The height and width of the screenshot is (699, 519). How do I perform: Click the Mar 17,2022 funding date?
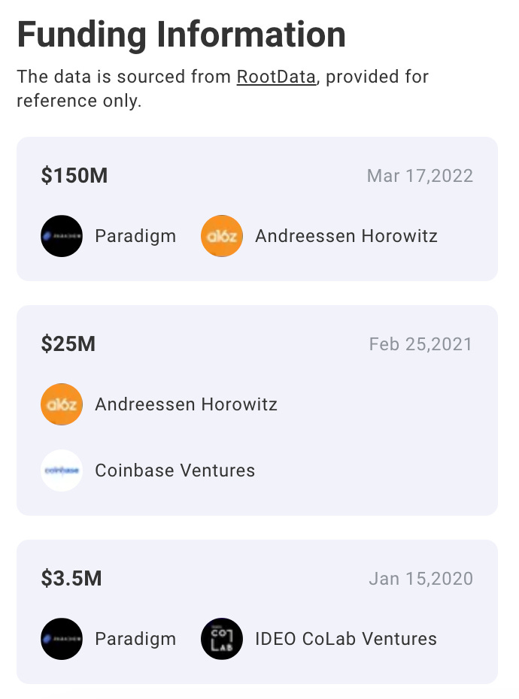[x=420, y=176]
